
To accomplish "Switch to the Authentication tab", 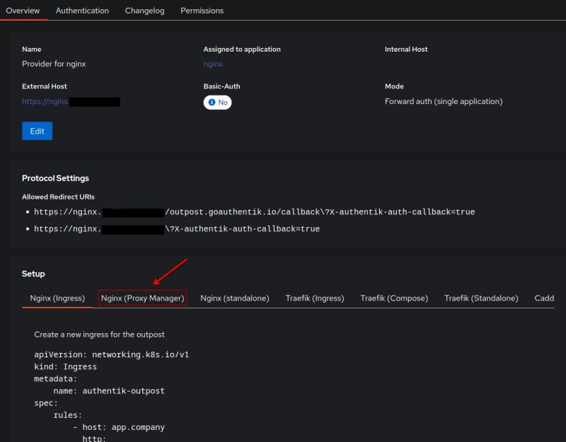I will point(82,11).
